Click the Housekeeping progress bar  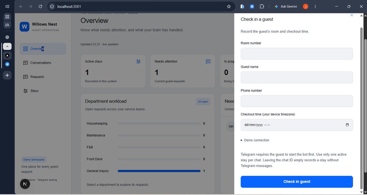click(x=159, y=124)
